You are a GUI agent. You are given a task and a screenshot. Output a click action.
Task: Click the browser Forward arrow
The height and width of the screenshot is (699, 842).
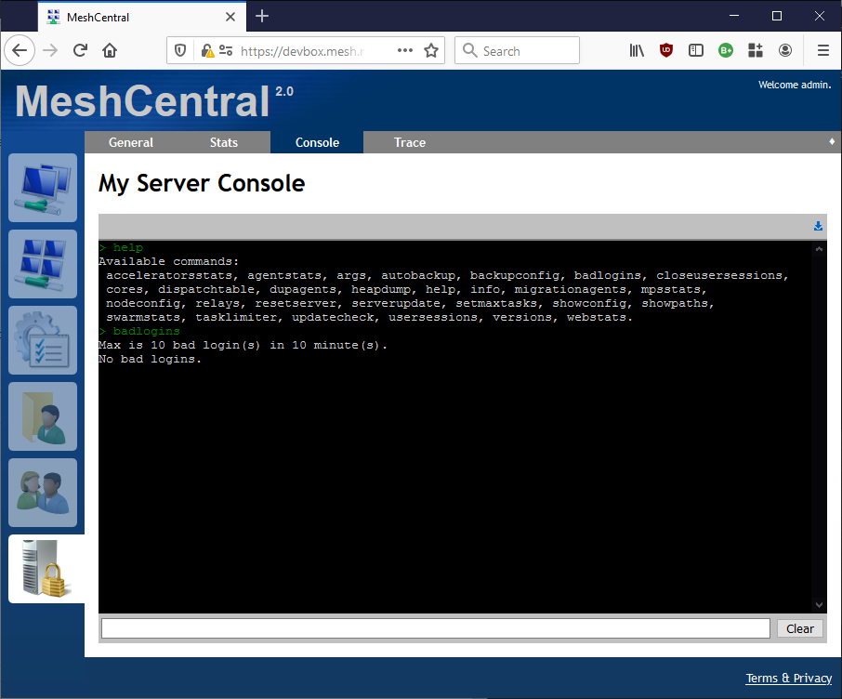50,50
